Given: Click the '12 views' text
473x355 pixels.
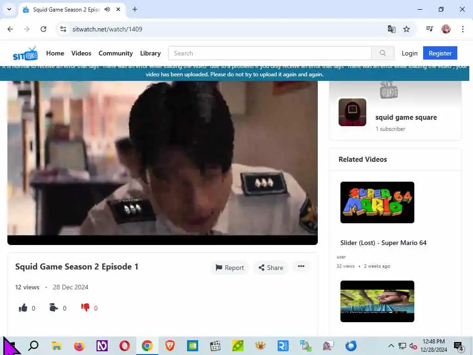Looking at the screenshot, I should pyautogui.click(x=27, y=287).
